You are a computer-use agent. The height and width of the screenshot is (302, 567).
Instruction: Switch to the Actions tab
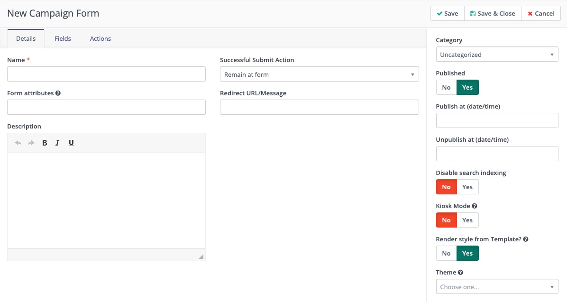click(101, 38)
